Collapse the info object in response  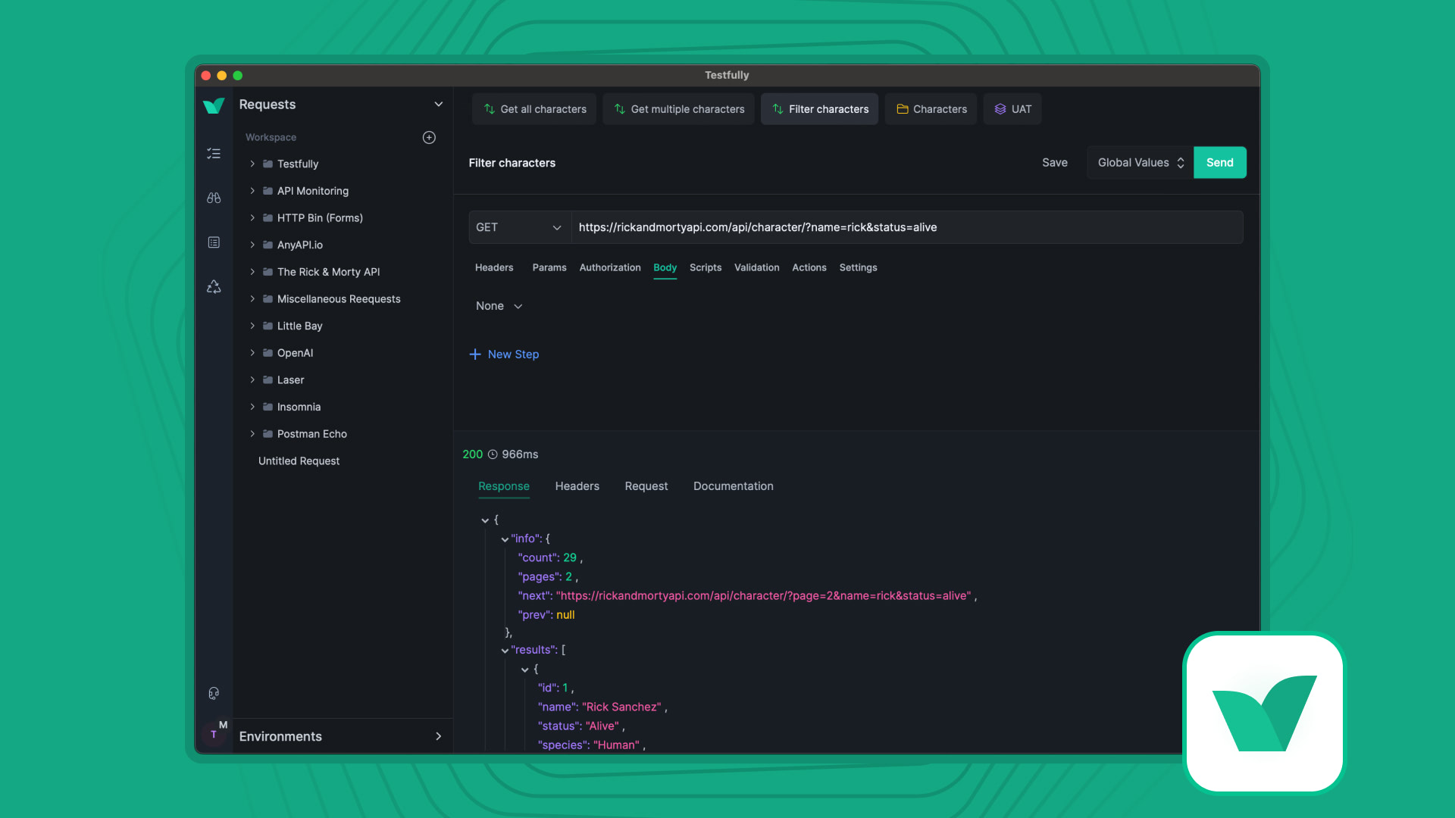[x=505, y=539]
